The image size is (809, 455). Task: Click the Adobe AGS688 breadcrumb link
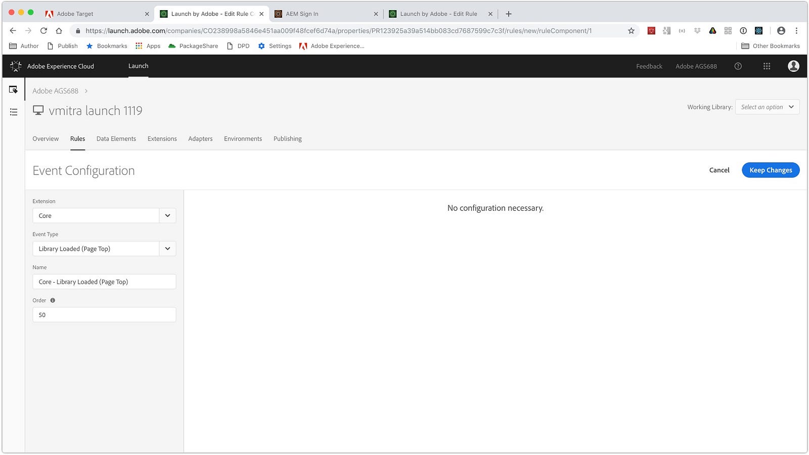coord(55,91)
